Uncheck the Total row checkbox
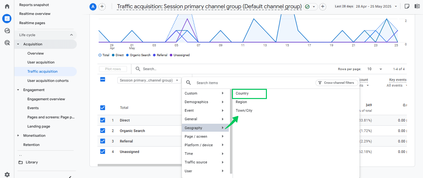 [102, 108]
